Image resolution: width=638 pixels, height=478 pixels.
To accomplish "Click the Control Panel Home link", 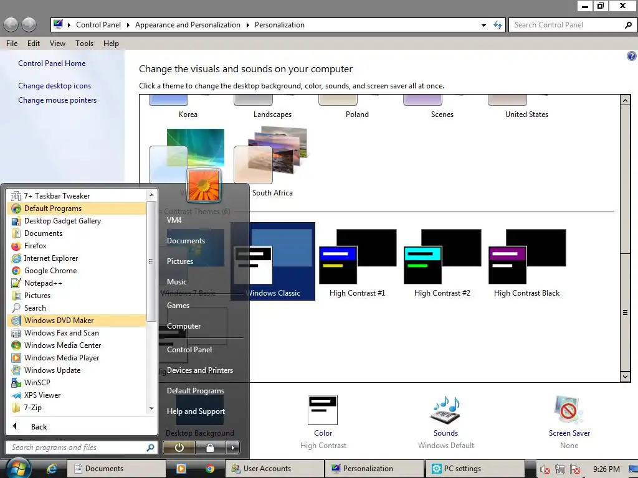I will 52,63.
